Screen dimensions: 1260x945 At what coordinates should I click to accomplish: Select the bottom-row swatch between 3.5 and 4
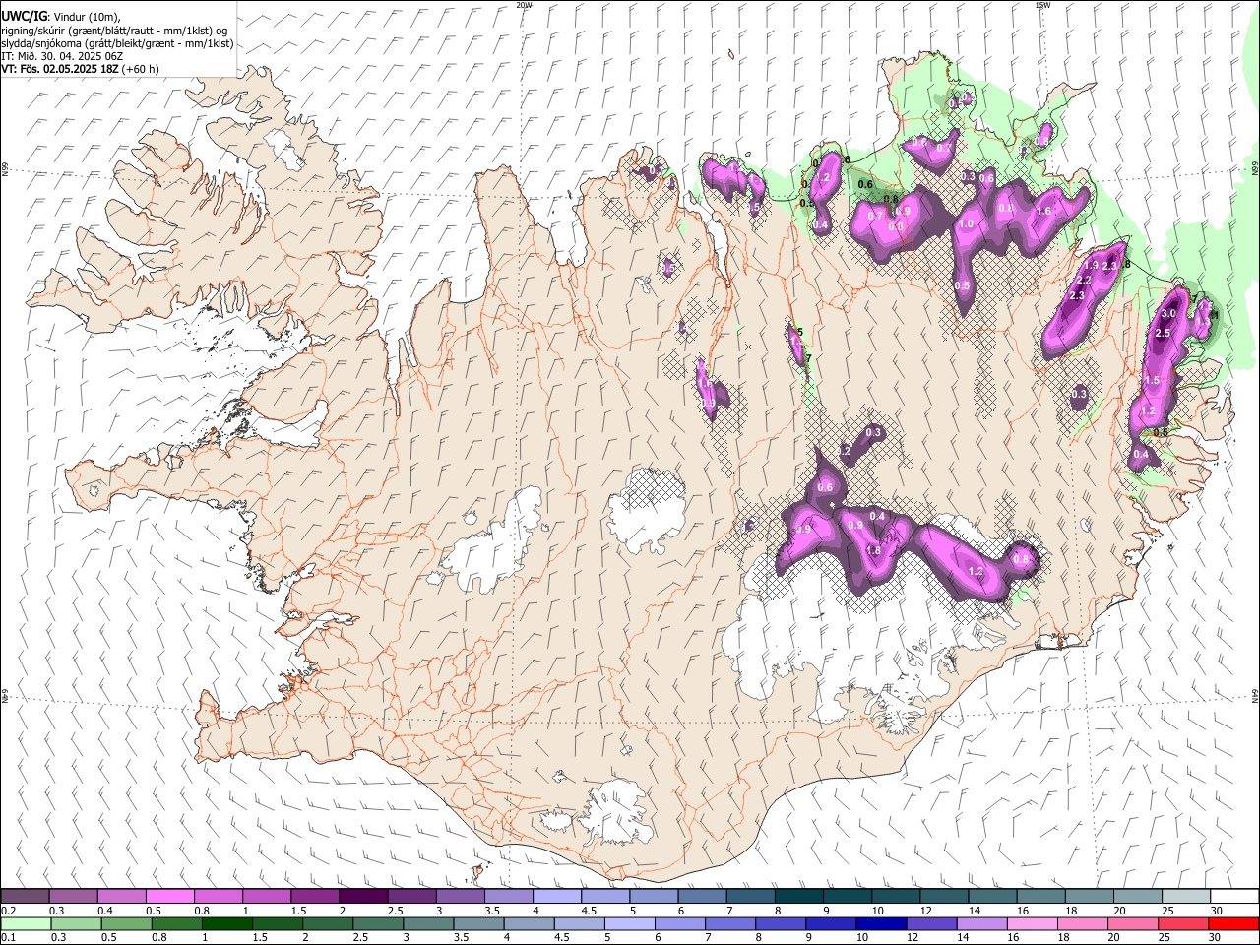tap(478, 923)
